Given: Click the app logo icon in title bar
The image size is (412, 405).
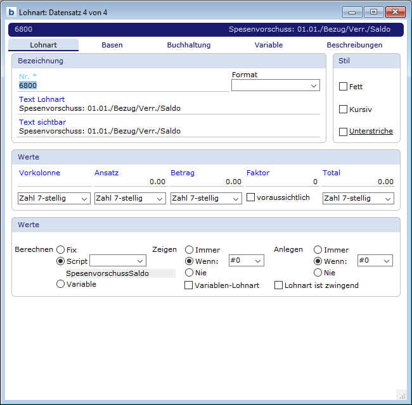Looking at the screenshot, I should point(11,11).
